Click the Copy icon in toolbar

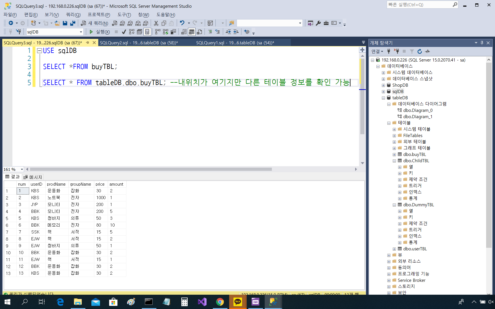click(164, 23)
